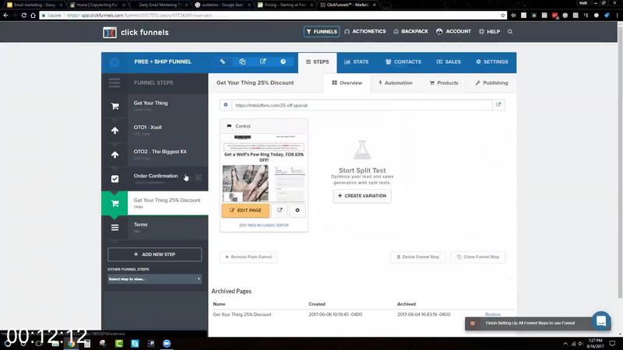Click Clone Funnel Step button
The height and width of the screenshot is (350, 623).
478,257
